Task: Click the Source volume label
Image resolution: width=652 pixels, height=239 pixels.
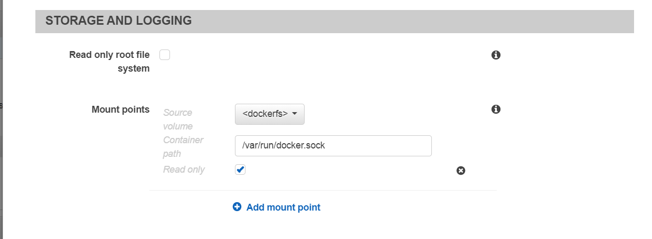Action: click(x=178, y=119)
